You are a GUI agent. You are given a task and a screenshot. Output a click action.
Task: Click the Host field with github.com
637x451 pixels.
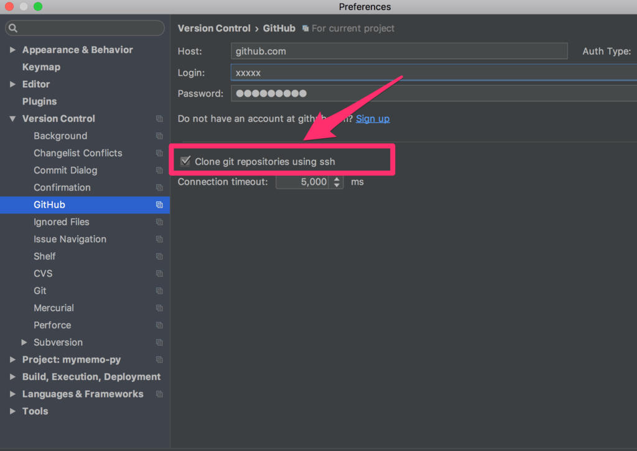[399, 51]
